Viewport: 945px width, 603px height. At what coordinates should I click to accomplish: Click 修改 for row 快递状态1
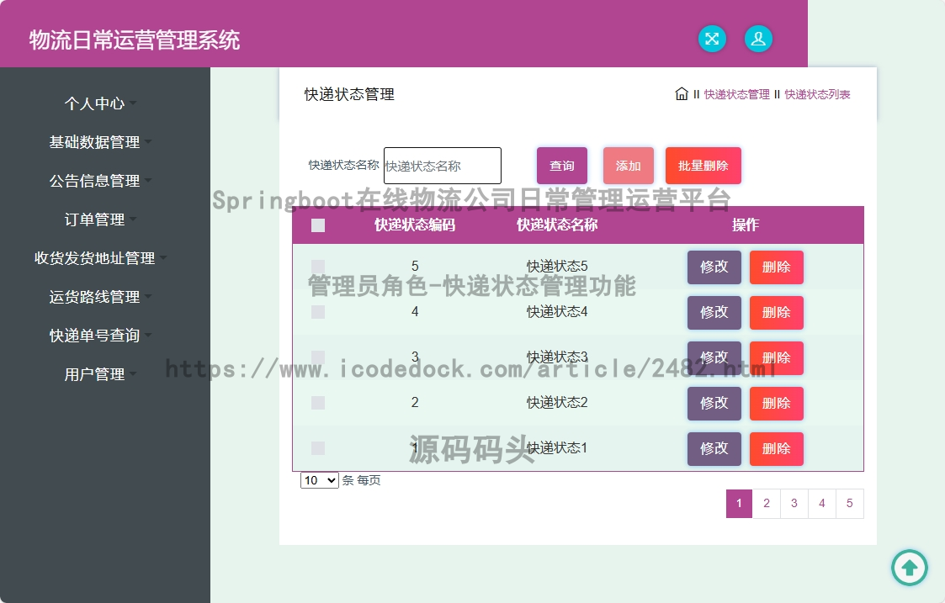pos(714,449)
